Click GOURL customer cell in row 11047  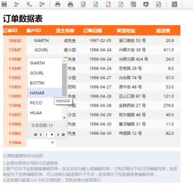tap(41, 50)
